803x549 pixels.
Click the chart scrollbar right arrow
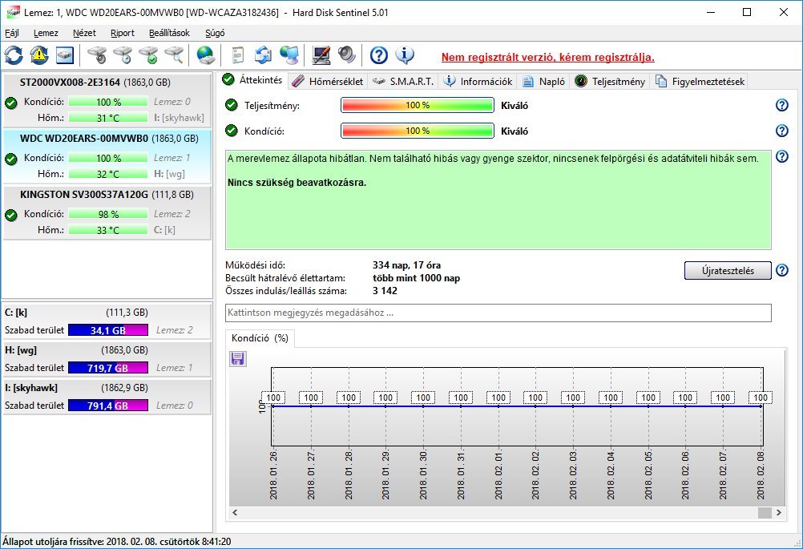coord(778,512)
